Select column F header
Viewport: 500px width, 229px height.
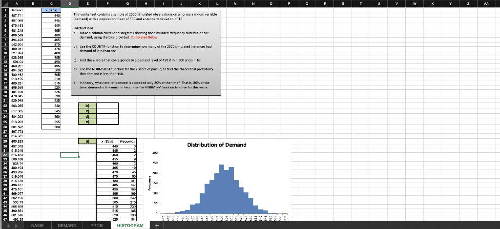click(x=107, y=4)
